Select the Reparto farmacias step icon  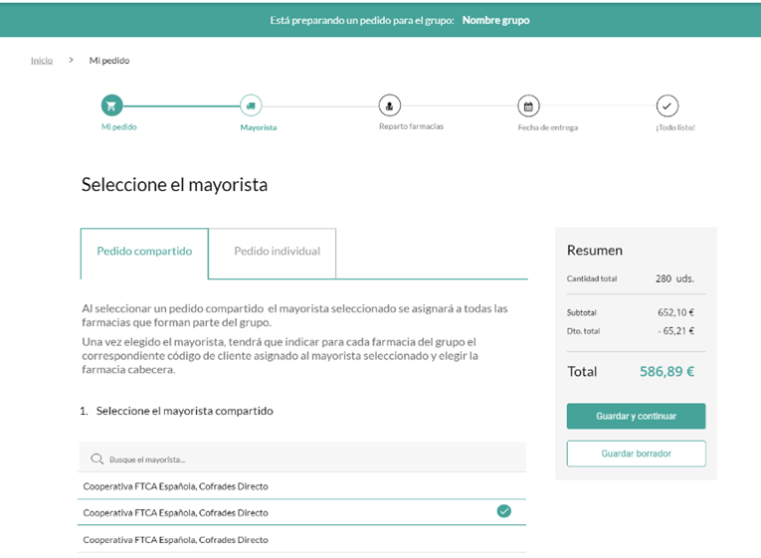tap(390, 105)
